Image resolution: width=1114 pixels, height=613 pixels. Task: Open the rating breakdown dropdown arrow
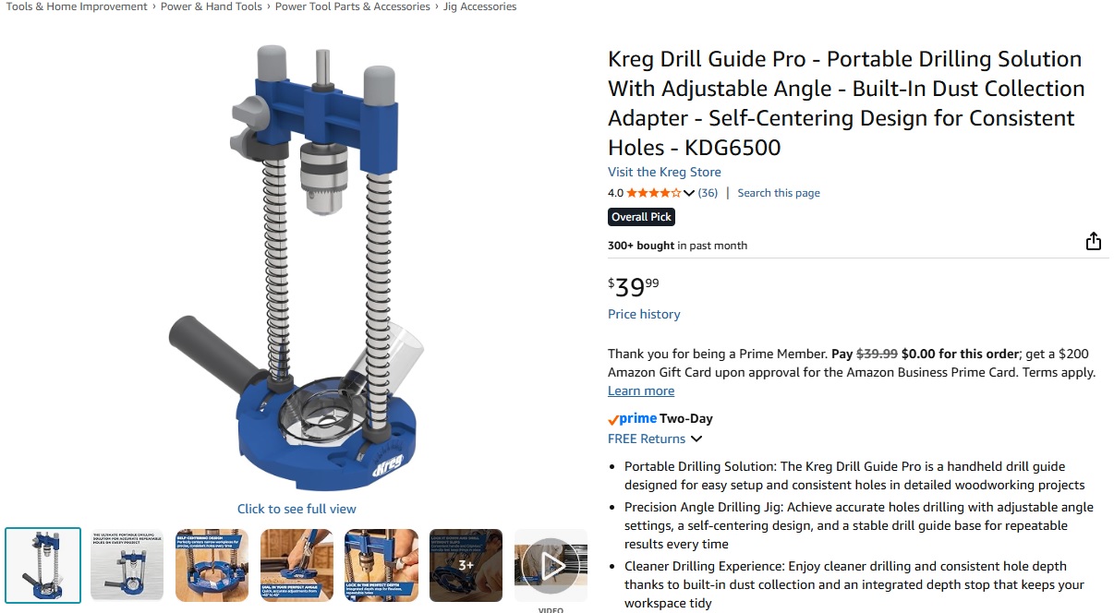point(689,193)
